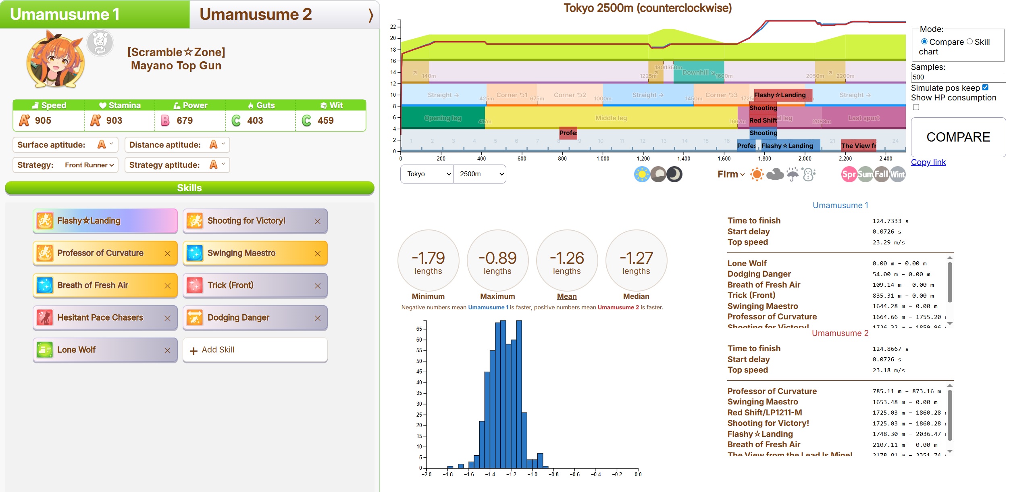Open the Strategy aptitude dropdown
The height and width of the screenshot is (492, 1009).
218,165
